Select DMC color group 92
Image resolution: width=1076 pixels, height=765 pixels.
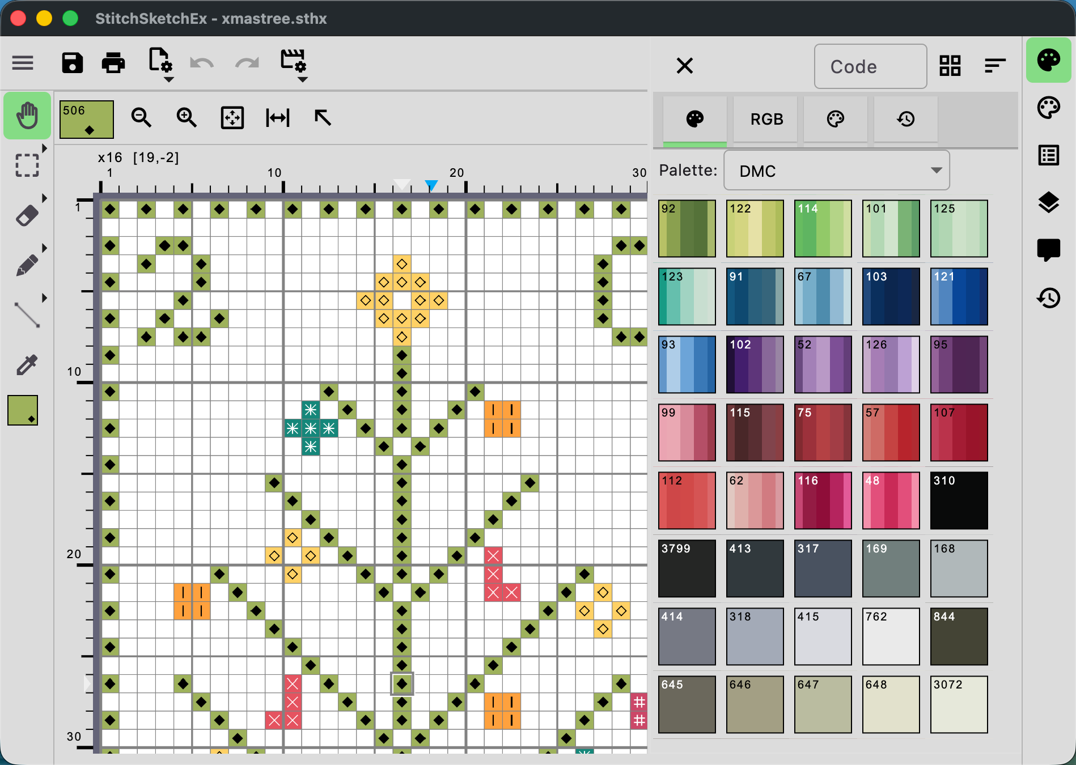pos(687,228)
